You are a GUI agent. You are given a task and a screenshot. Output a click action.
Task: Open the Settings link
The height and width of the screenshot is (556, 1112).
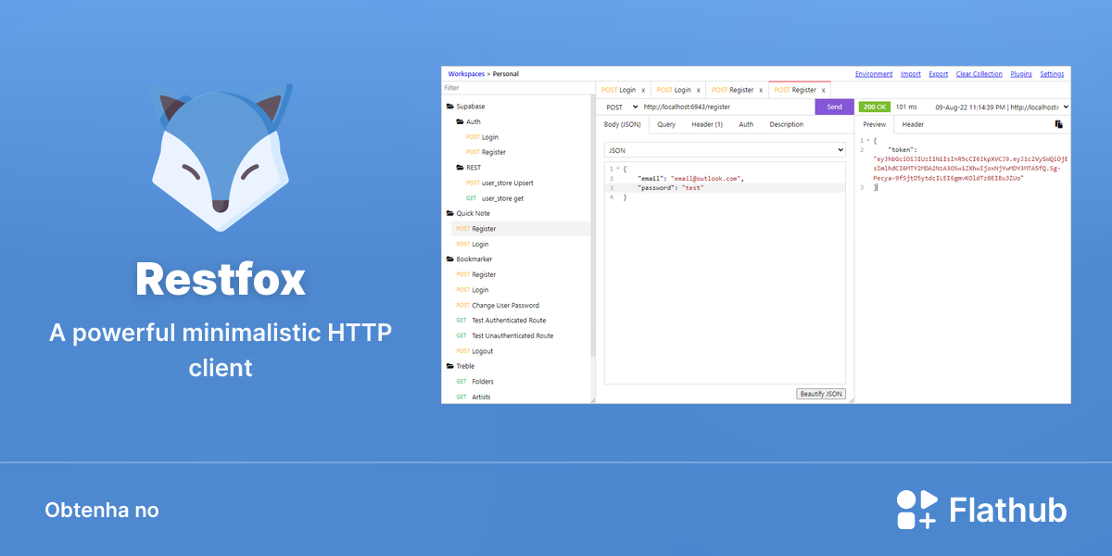click(x=1052, y=74)
